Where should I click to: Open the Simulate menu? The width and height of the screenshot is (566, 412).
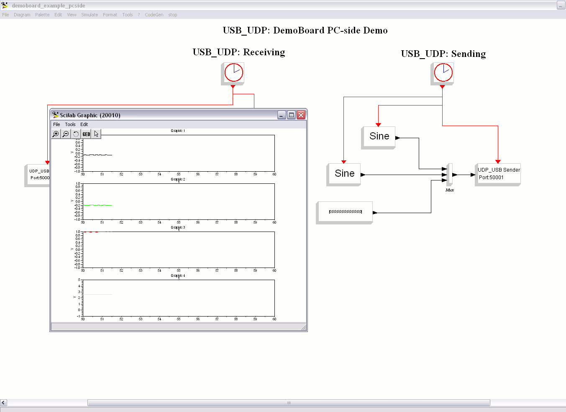click(x=90, y=15)
